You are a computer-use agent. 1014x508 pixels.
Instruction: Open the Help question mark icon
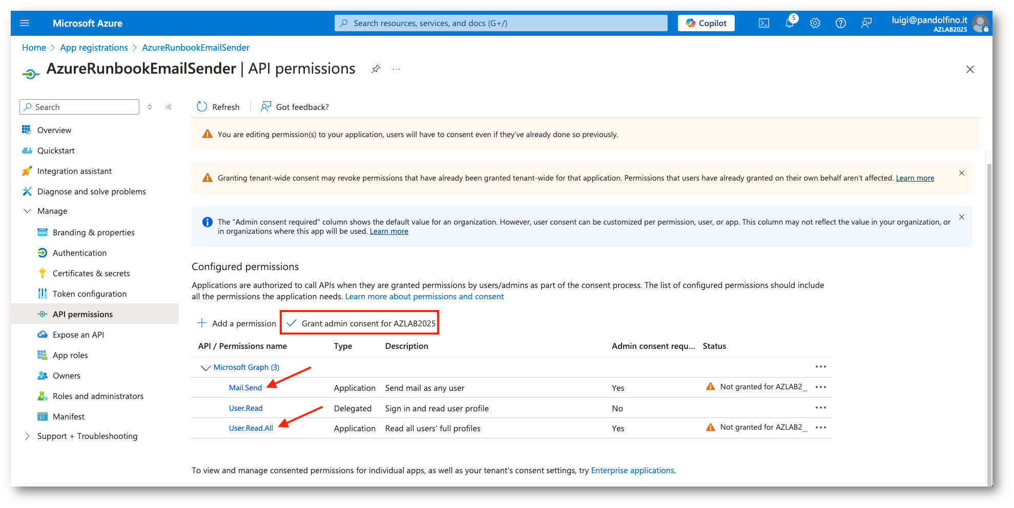pos(841,23)
